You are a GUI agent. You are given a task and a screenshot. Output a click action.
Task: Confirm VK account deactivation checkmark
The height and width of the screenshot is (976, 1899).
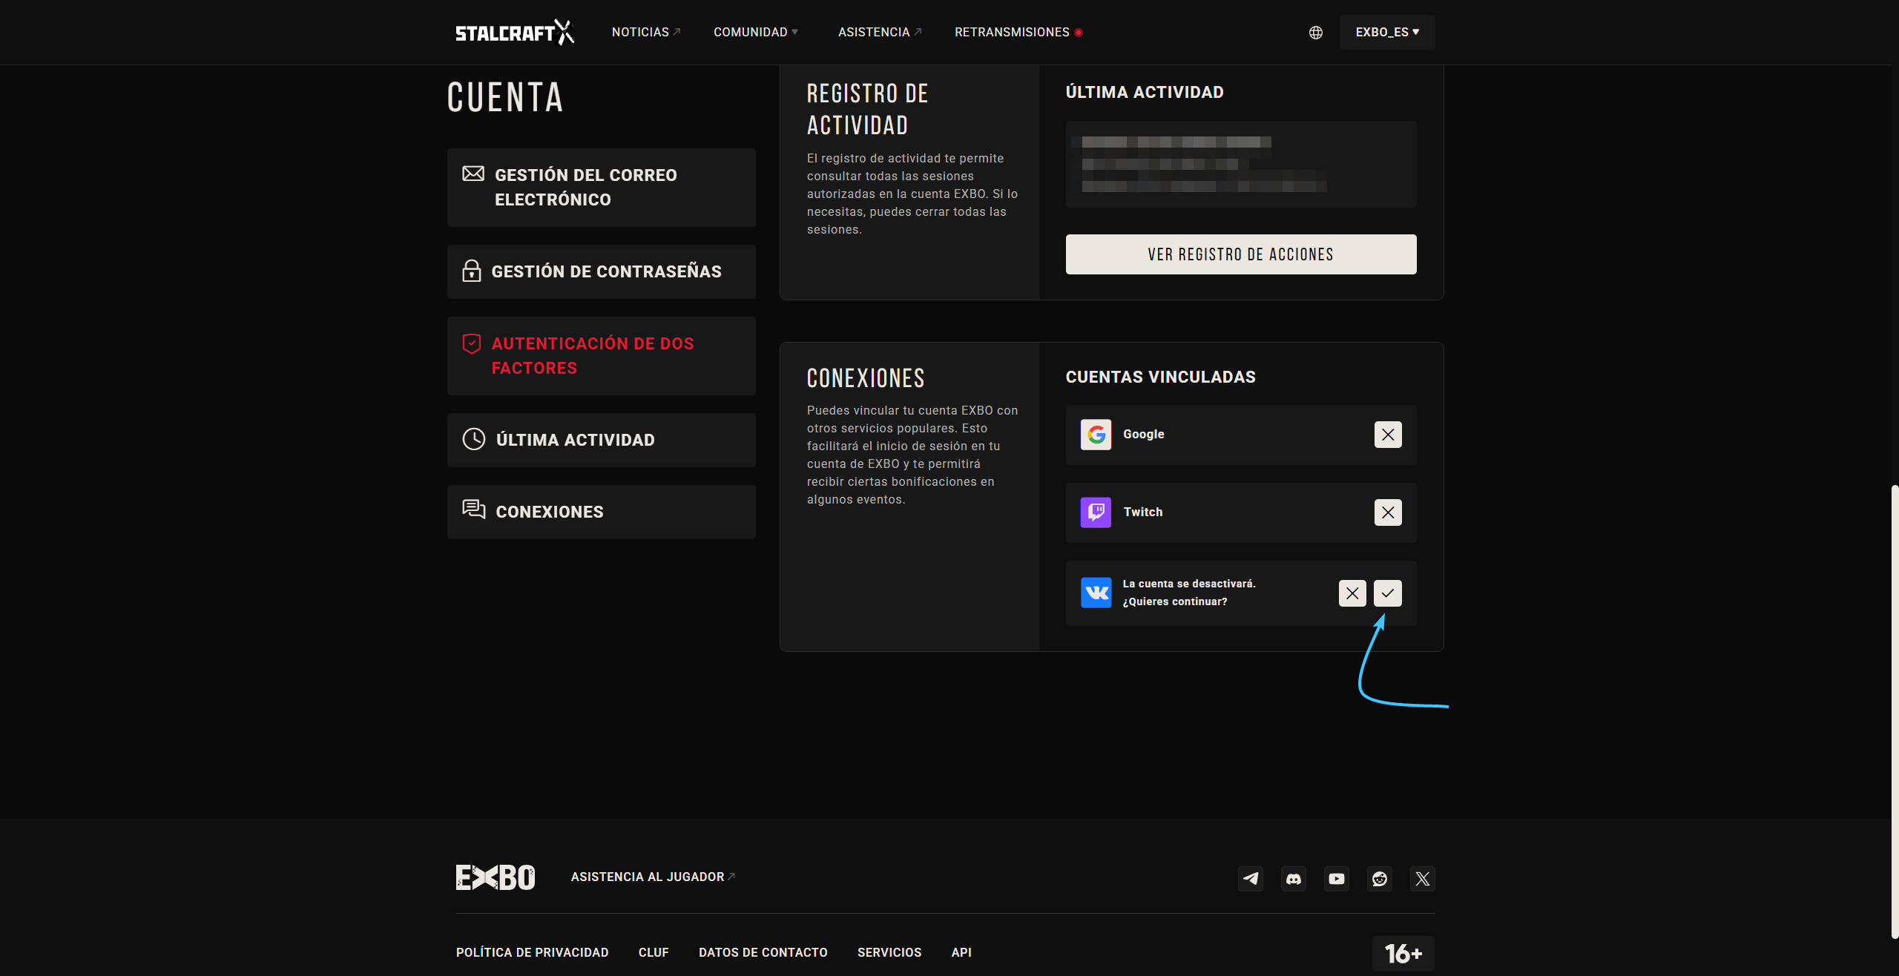1387,593
